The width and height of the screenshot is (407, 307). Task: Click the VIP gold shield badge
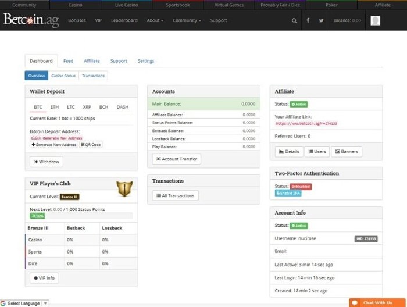tap(124, 188)
